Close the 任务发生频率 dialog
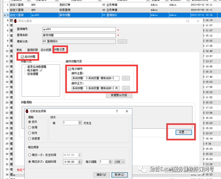The image size is (221, 179). 127,111
